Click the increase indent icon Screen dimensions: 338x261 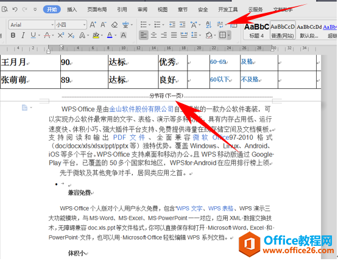(x=182, y=24)
